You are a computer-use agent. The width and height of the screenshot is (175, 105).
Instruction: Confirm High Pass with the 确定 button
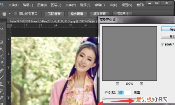pos(168,29)
